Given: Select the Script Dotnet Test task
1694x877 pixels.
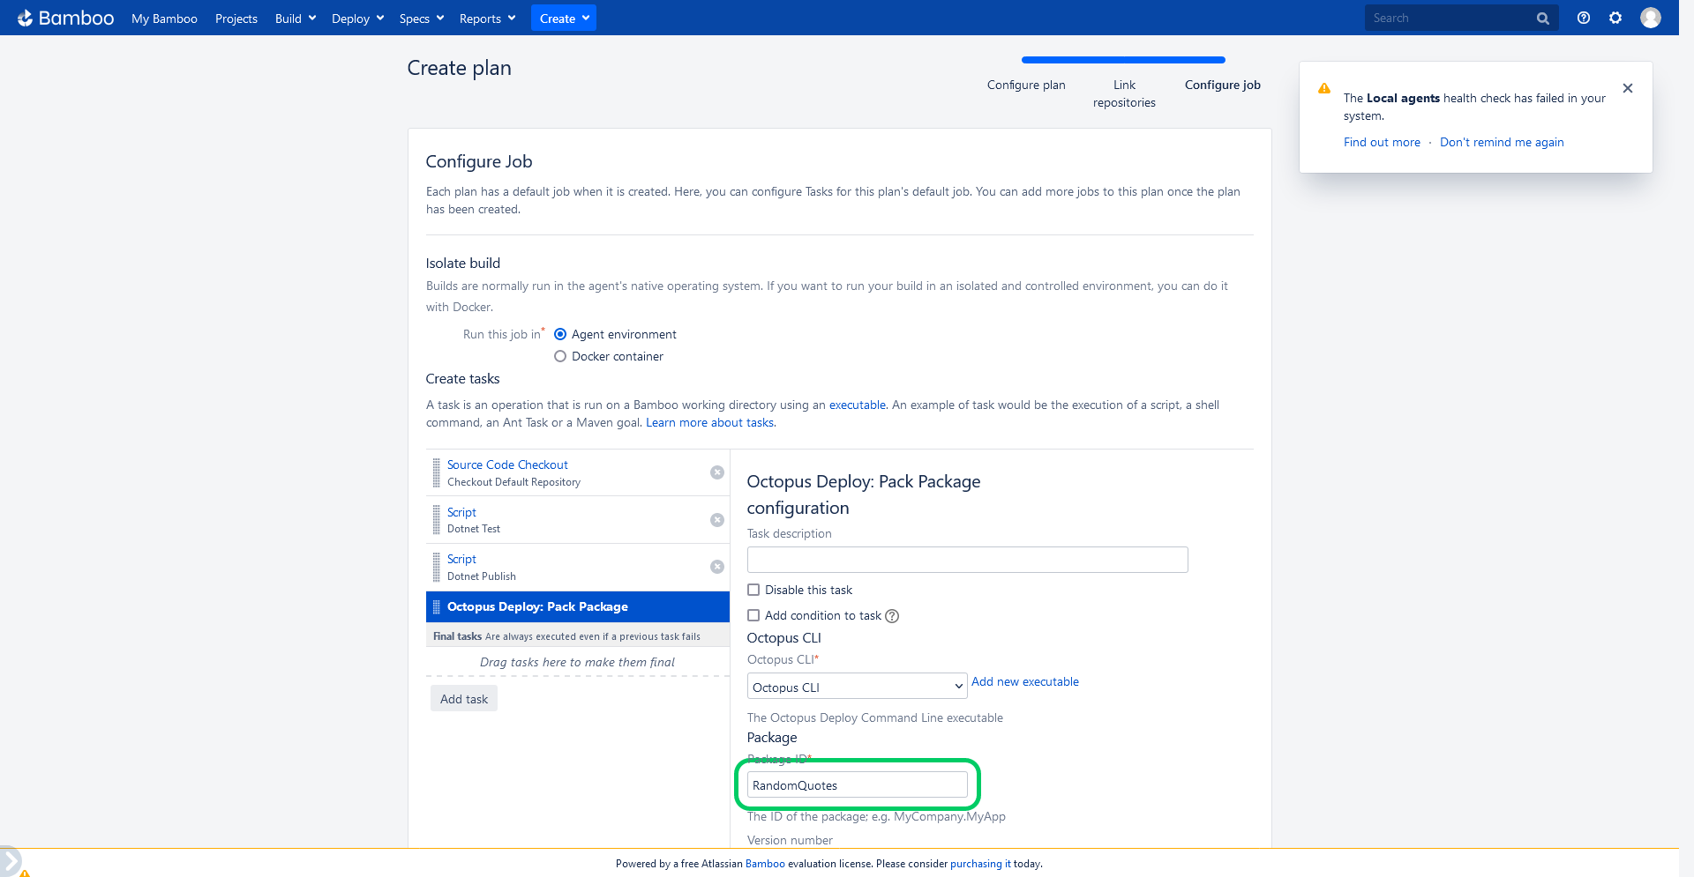Looking at the screenshot, I should coord(577,520).
